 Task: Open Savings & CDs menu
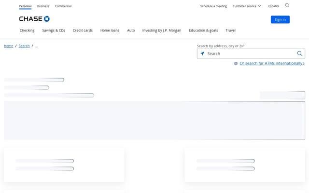point(54,30)
